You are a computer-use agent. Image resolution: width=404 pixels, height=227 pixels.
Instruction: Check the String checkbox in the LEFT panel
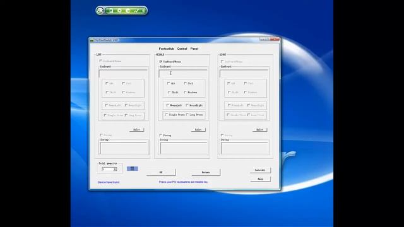[x=101, y=135]
